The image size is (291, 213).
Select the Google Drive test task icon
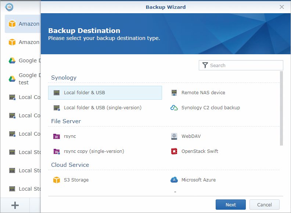click(x=12, y=79)
